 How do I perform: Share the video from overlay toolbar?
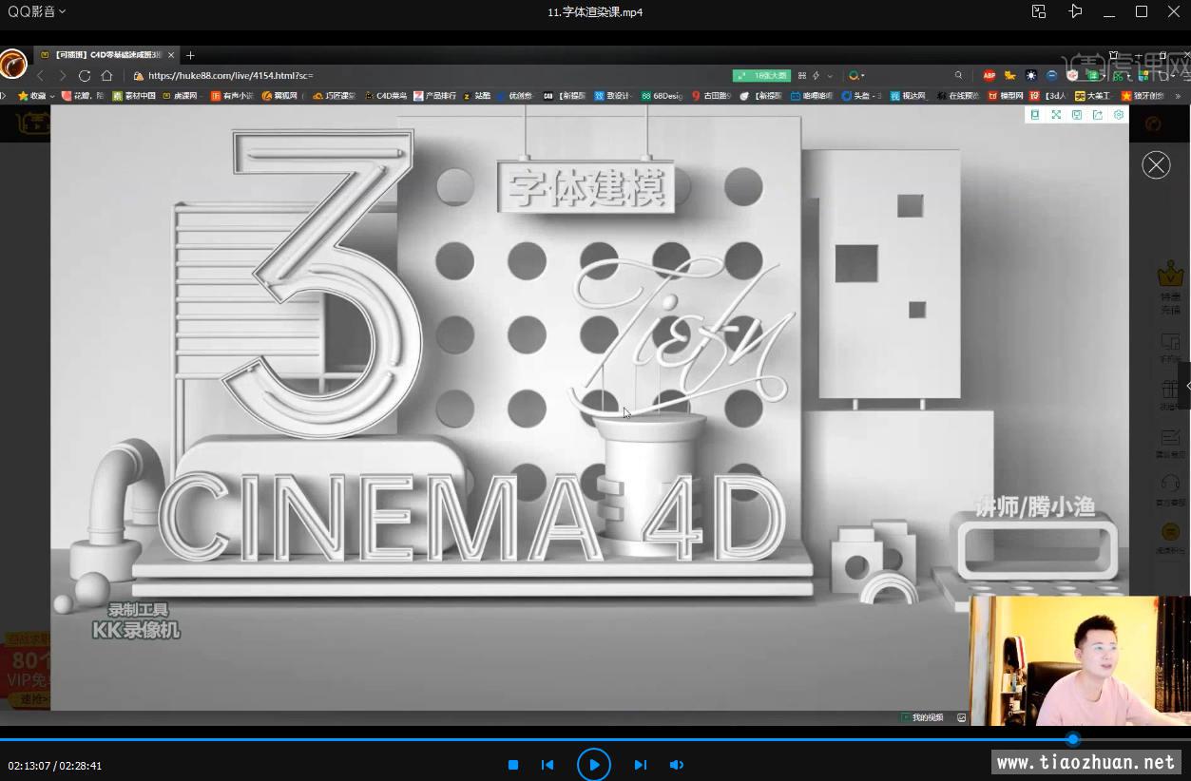pos(1098,115)
